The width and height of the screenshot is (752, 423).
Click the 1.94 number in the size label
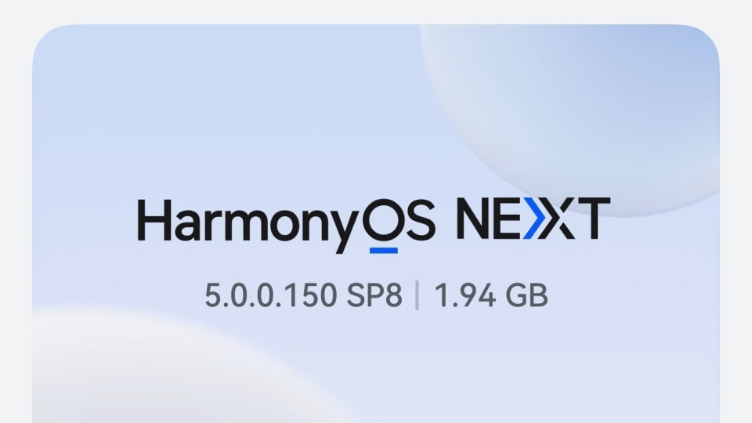[x=465, y=295]
